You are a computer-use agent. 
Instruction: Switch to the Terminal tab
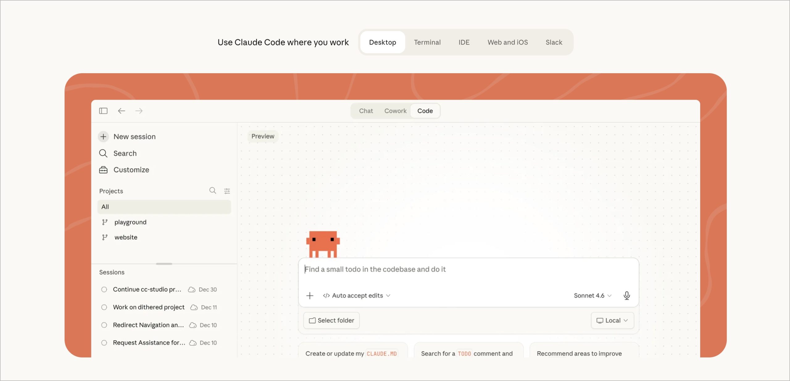coord(427,42)
